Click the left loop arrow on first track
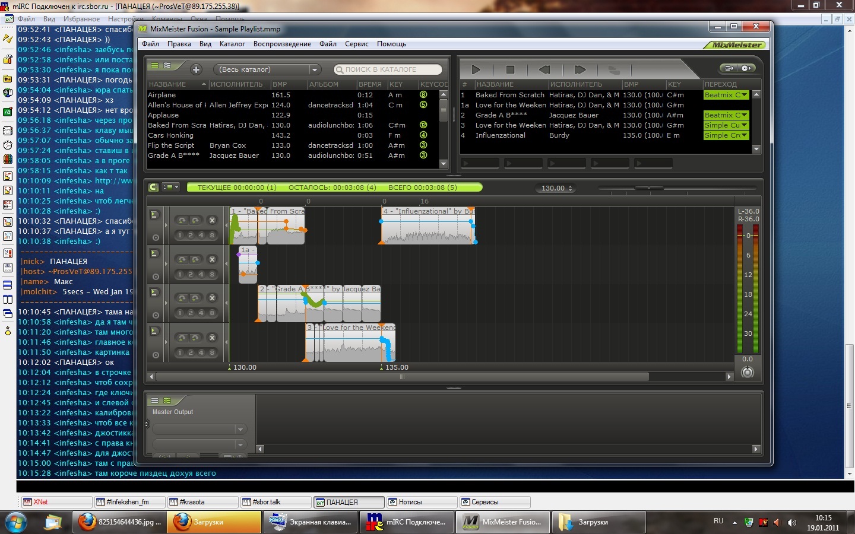The height and width of the screenshot is (534, 855). tap(182, 220)
